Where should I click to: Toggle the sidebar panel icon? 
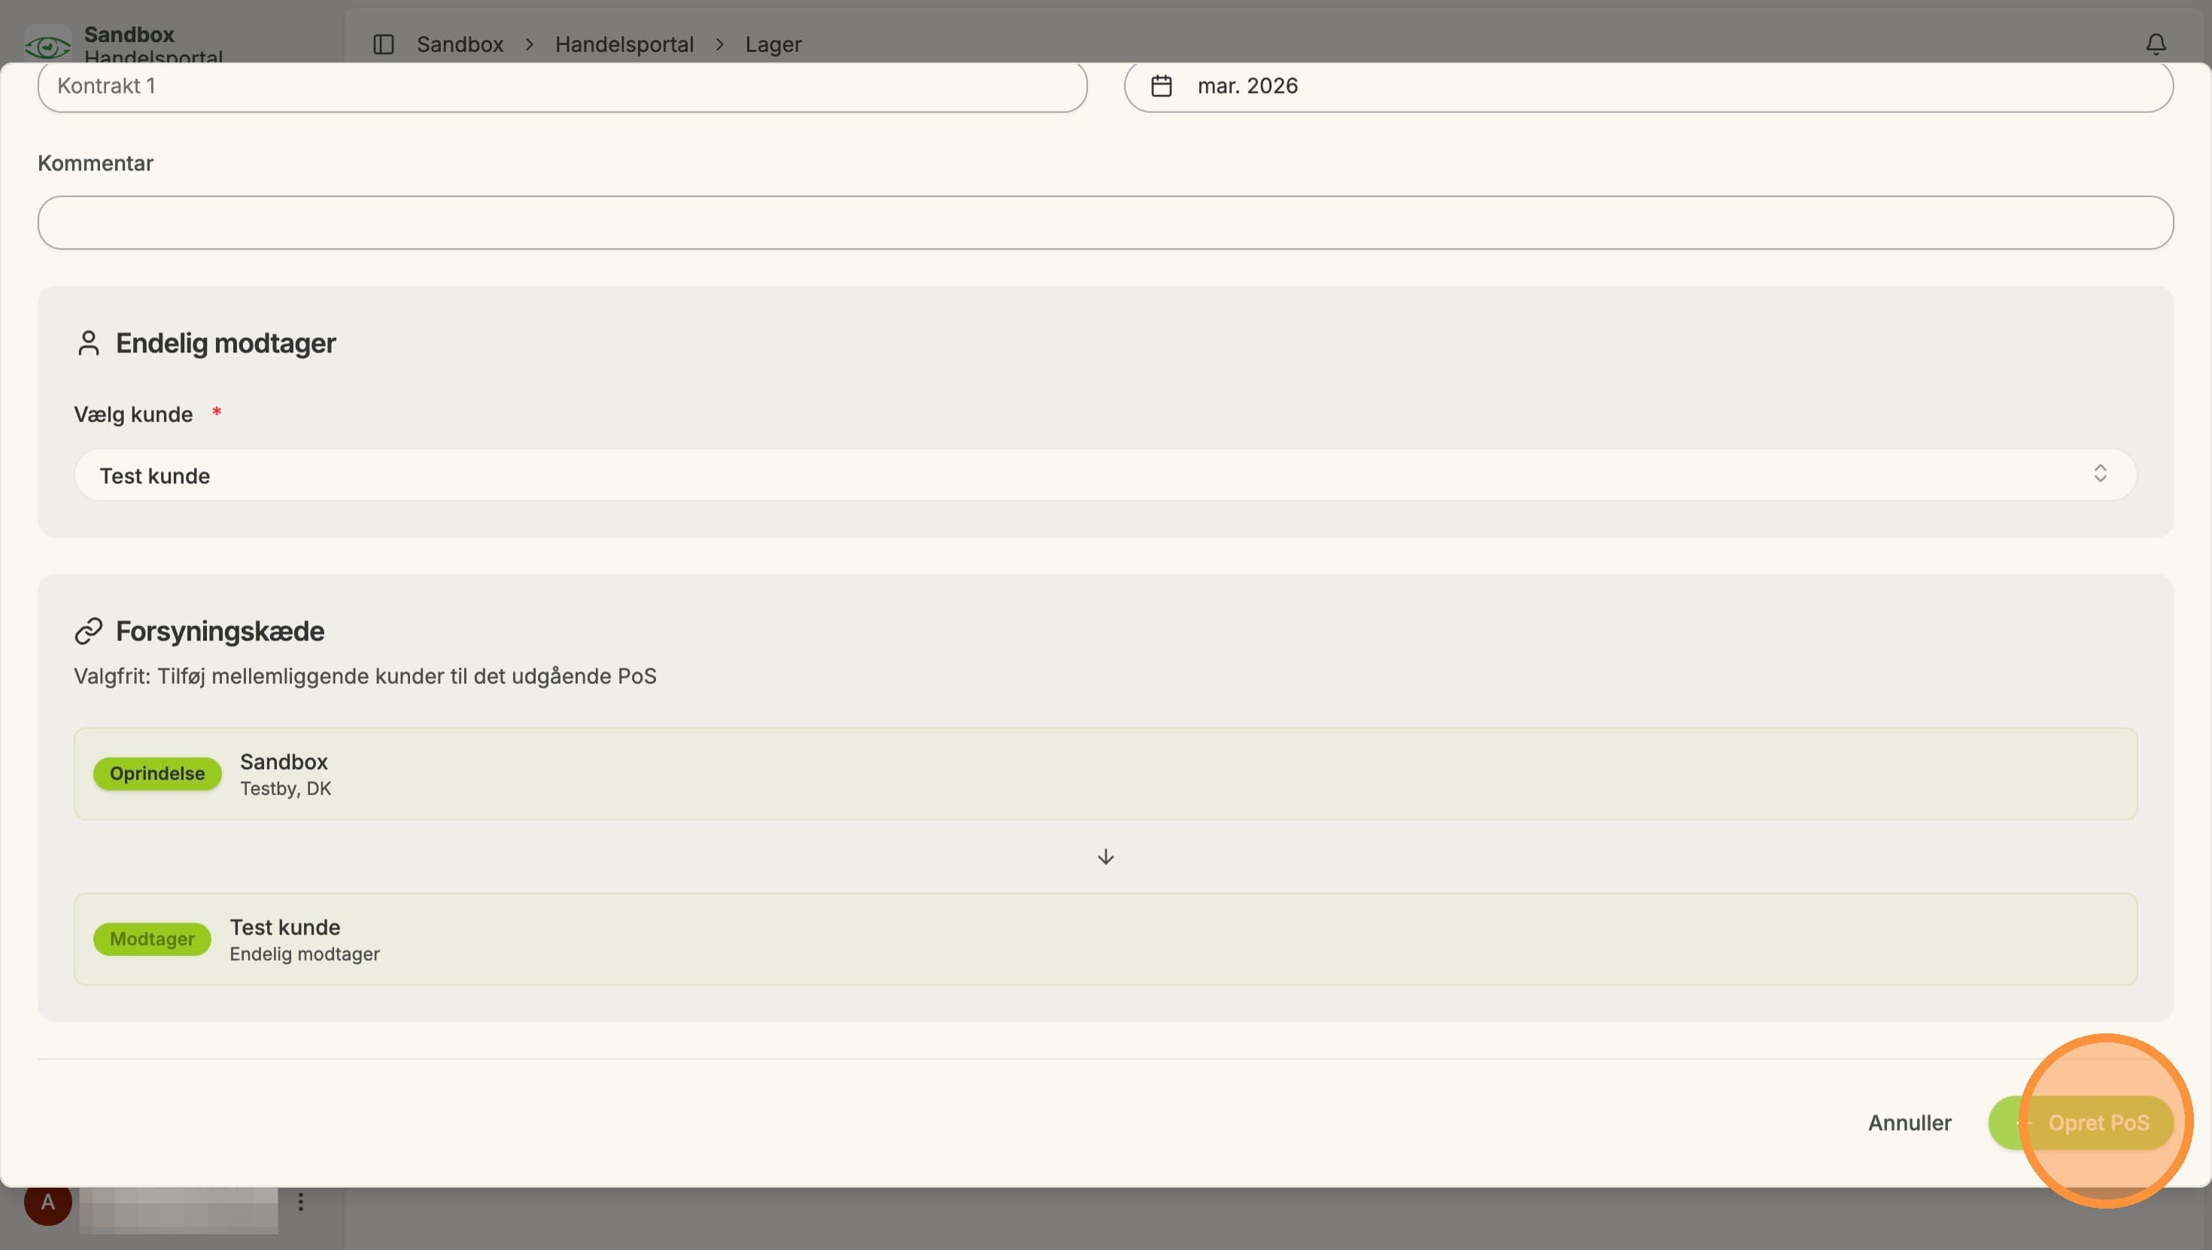coord(383,44)
